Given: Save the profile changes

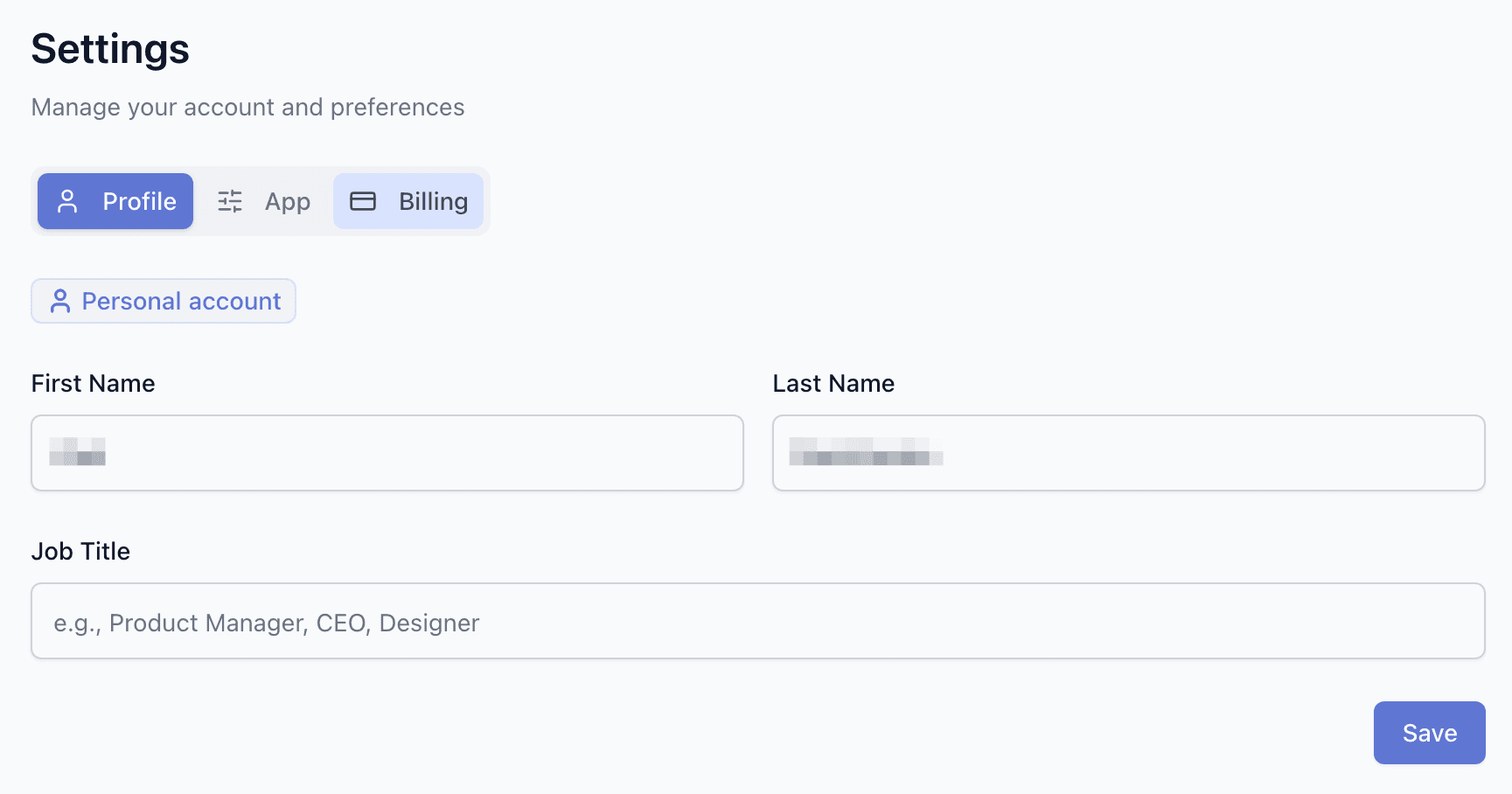Looking at the screenshot, I should coord(1430,733).
